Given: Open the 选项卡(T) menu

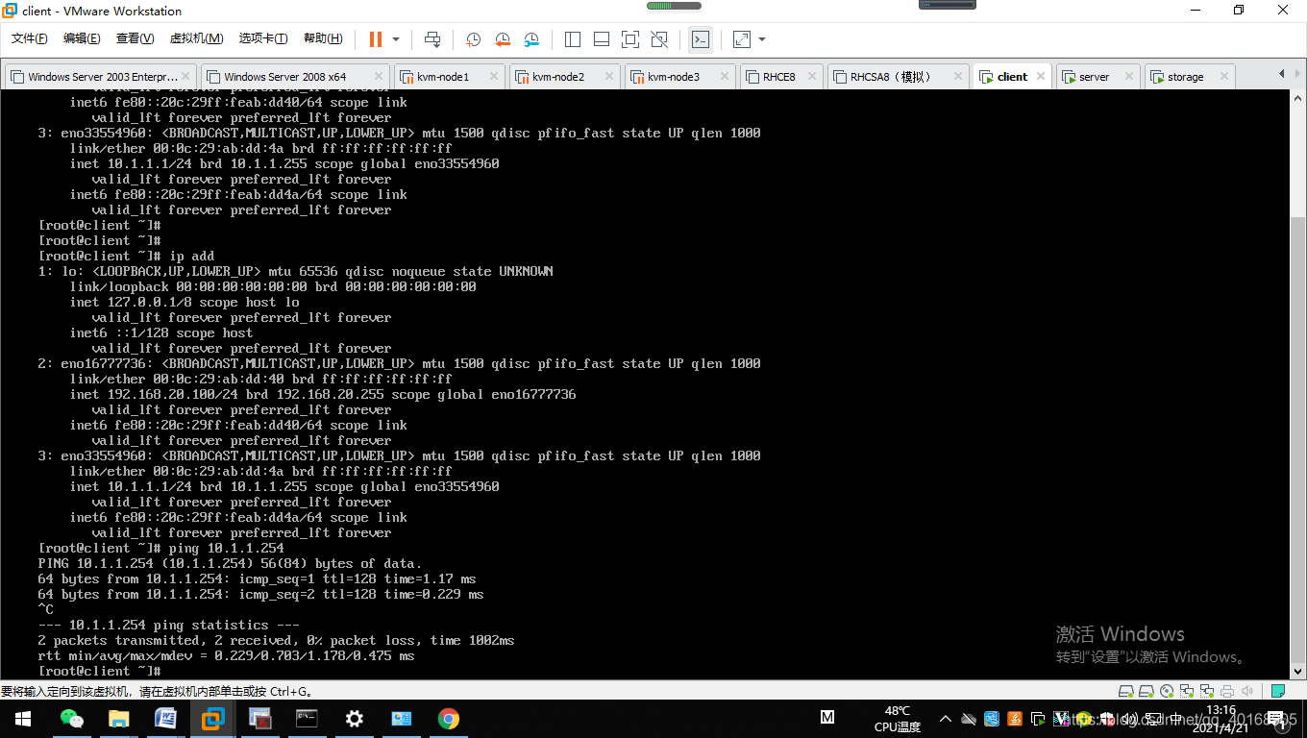Looking at the screenshot, I should 263,38.
